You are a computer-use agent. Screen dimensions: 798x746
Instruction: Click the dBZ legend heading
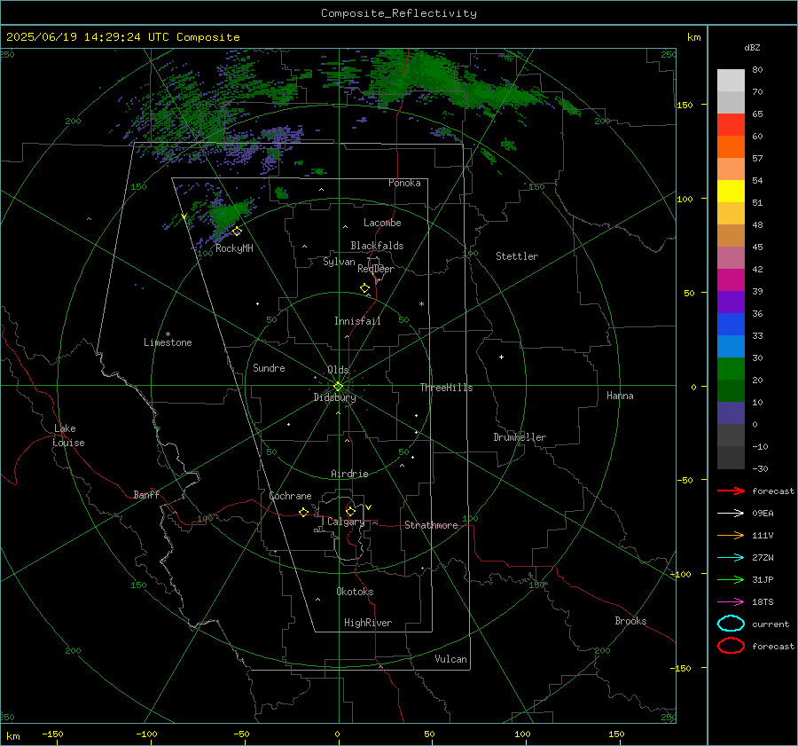tap(752, 47)
